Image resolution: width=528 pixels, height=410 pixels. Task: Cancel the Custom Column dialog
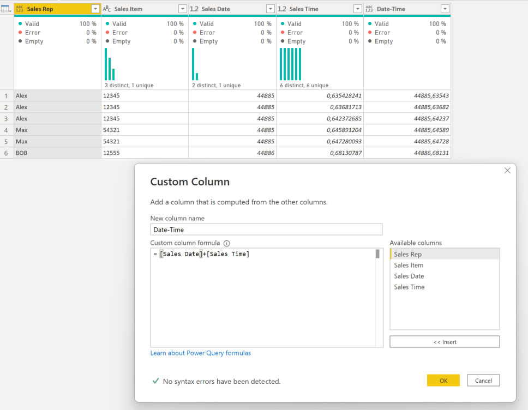[x=483, y=381]
